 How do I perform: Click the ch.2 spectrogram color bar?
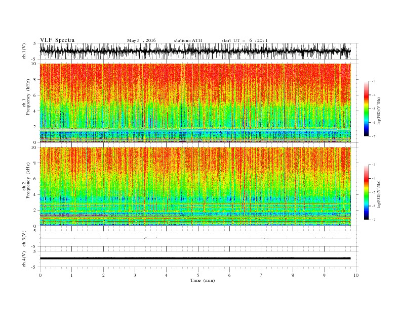366,192
